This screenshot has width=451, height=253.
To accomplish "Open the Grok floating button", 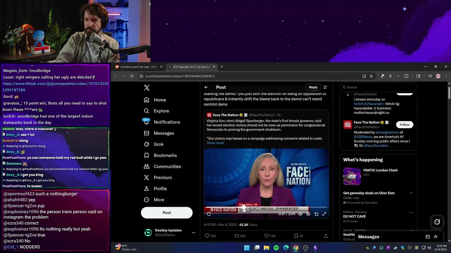I will [x=437, y=222].
